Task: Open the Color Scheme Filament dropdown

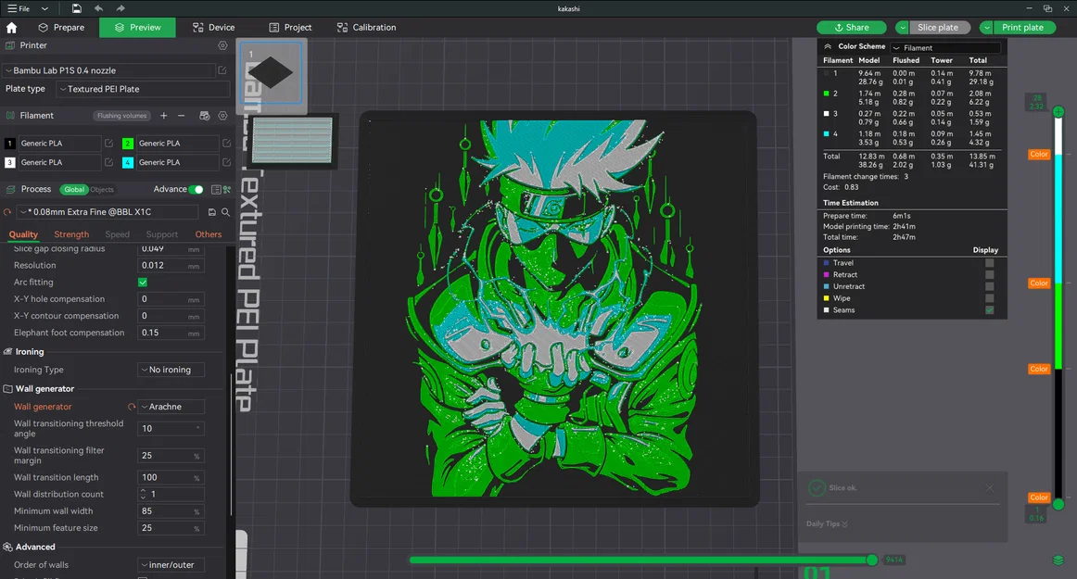Action: [x=944, y=47]
